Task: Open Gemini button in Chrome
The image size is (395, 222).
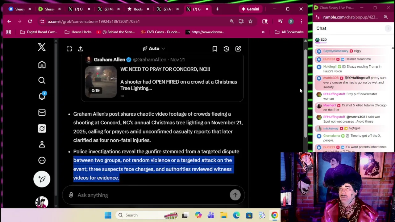Action: [250, 9]
